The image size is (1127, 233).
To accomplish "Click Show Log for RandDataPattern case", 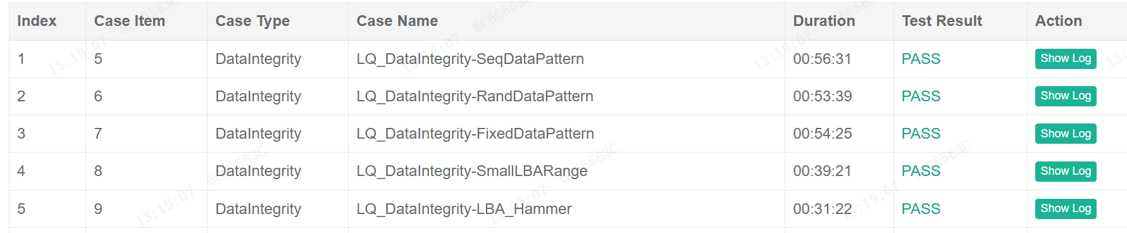I will coord(1066,96).
